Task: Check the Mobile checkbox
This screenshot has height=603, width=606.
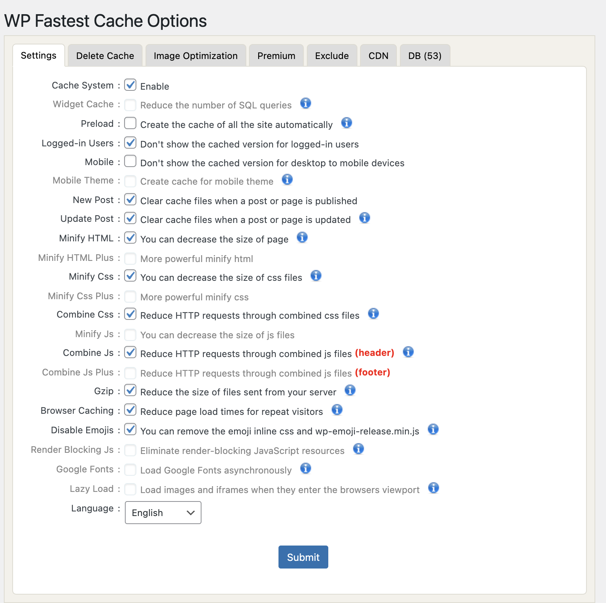Action: click(130, 161)
